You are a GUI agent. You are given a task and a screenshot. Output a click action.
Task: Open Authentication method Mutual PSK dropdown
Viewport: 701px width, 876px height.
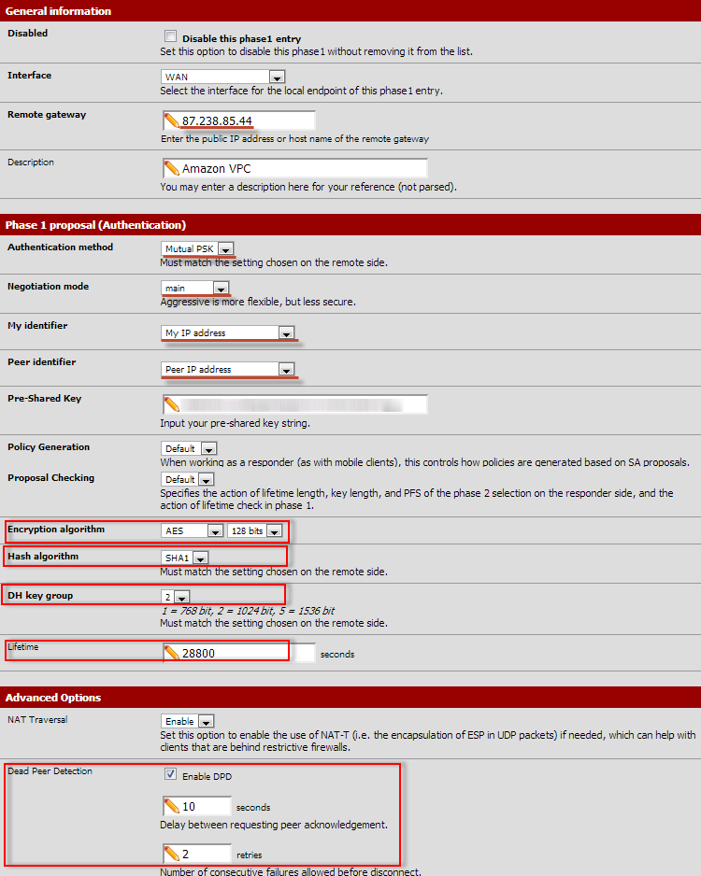tap(197, 248)
